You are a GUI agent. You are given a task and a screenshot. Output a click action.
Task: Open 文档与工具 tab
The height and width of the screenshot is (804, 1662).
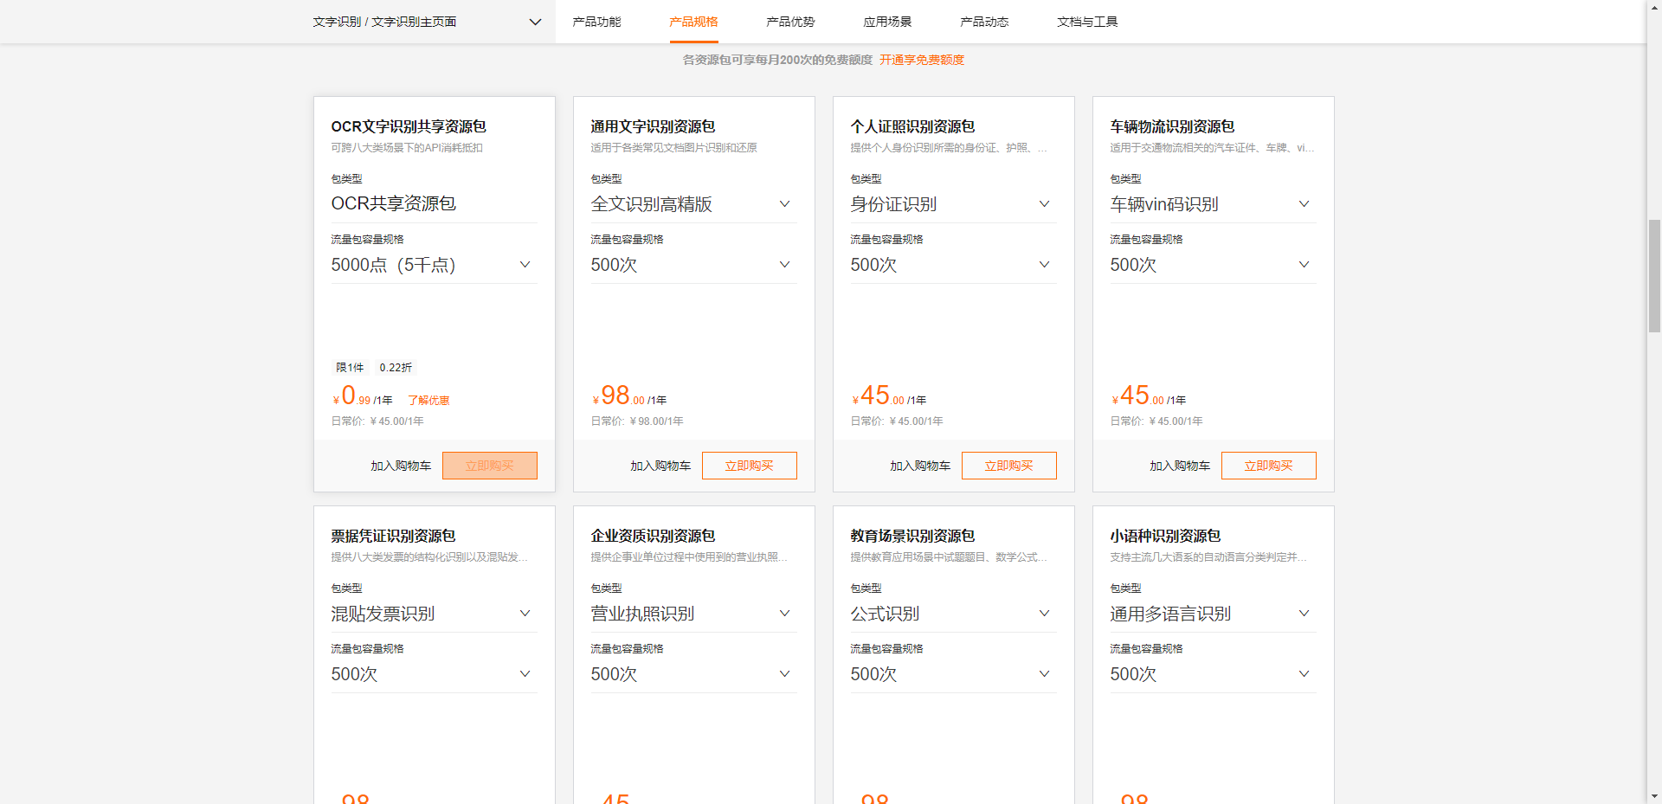pyautogui.click(x=1087, y=22)
